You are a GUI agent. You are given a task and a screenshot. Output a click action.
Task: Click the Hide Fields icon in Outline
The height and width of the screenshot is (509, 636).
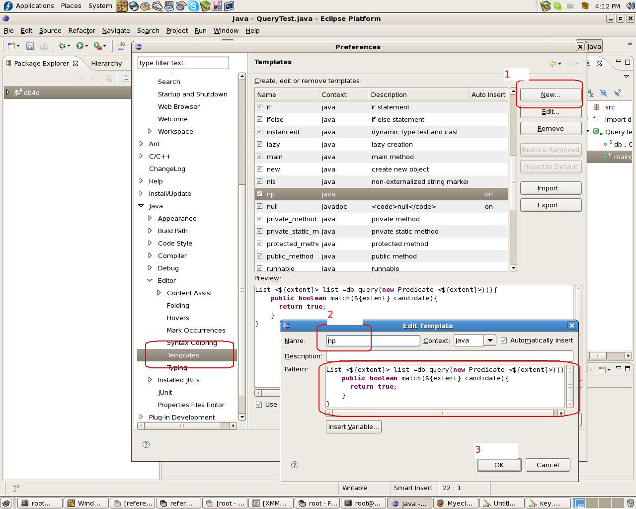[x=603, y=93]
